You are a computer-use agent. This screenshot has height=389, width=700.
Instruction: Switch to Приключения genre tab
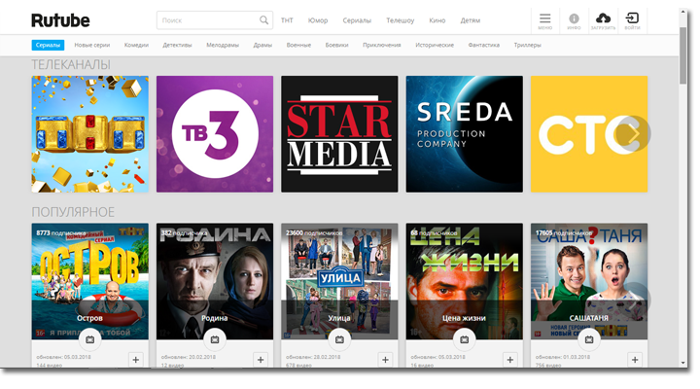382,45
